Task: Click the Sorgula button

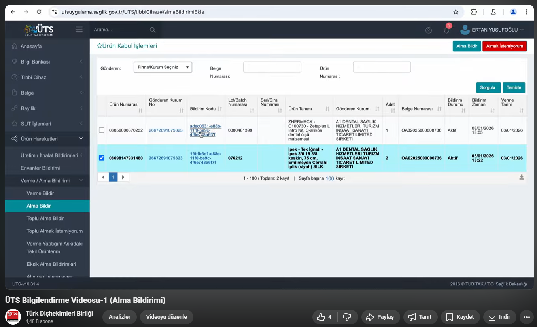Action: click(x=488, y=87)
